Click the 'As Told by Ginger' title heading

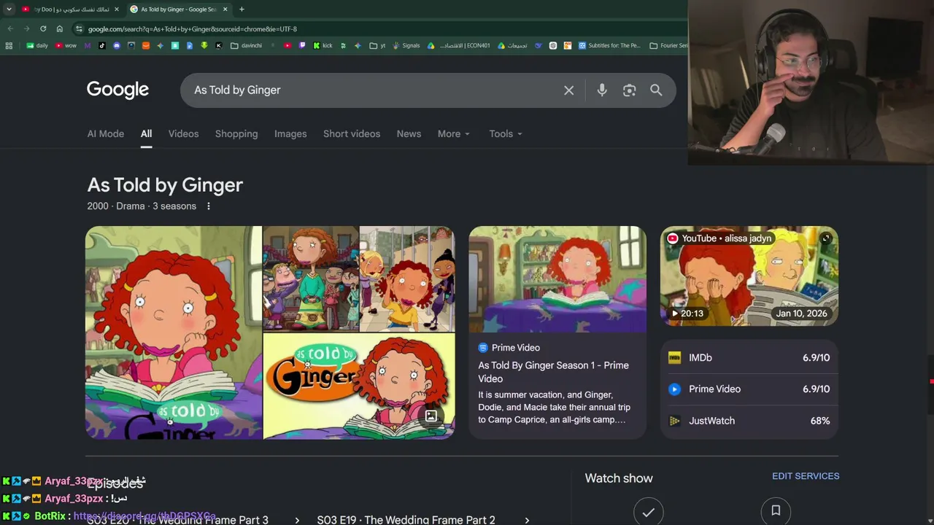point(165,185)
